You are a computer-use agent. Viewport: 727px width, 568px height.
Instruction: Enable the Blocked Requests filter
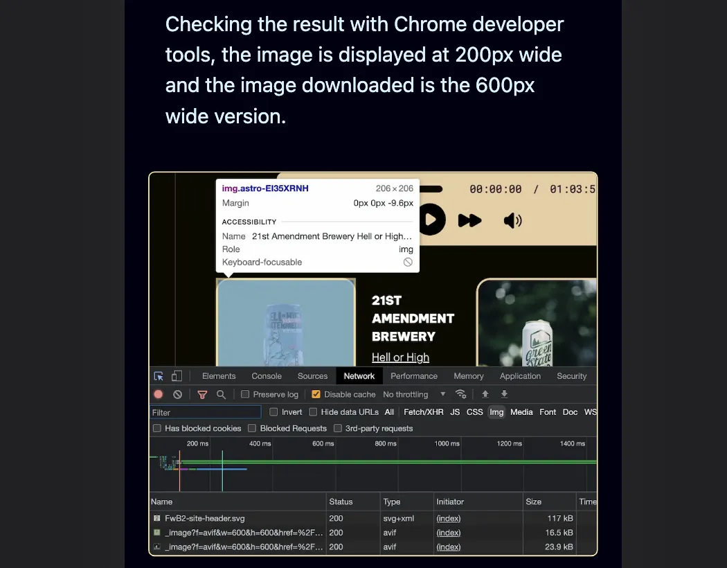point(251,428)
